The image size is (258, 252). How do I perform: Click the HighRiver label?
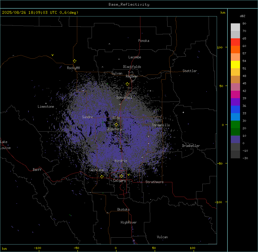pos(129,222)
